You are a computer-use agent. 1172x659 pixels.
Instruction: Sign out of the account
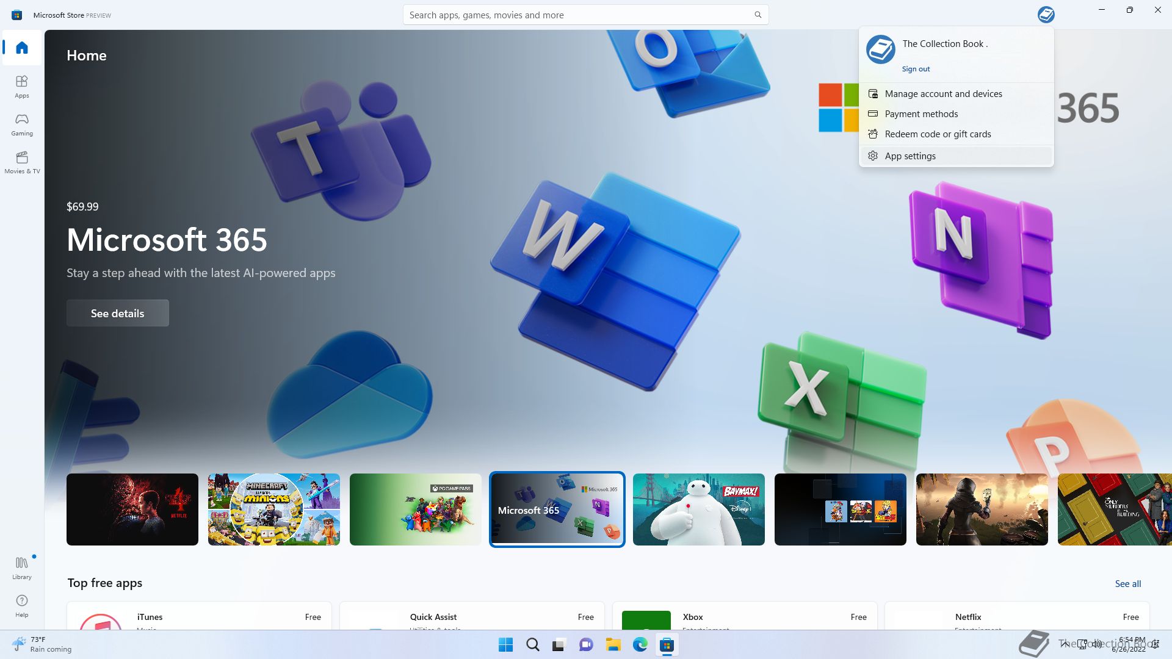[x=916, y=69]
